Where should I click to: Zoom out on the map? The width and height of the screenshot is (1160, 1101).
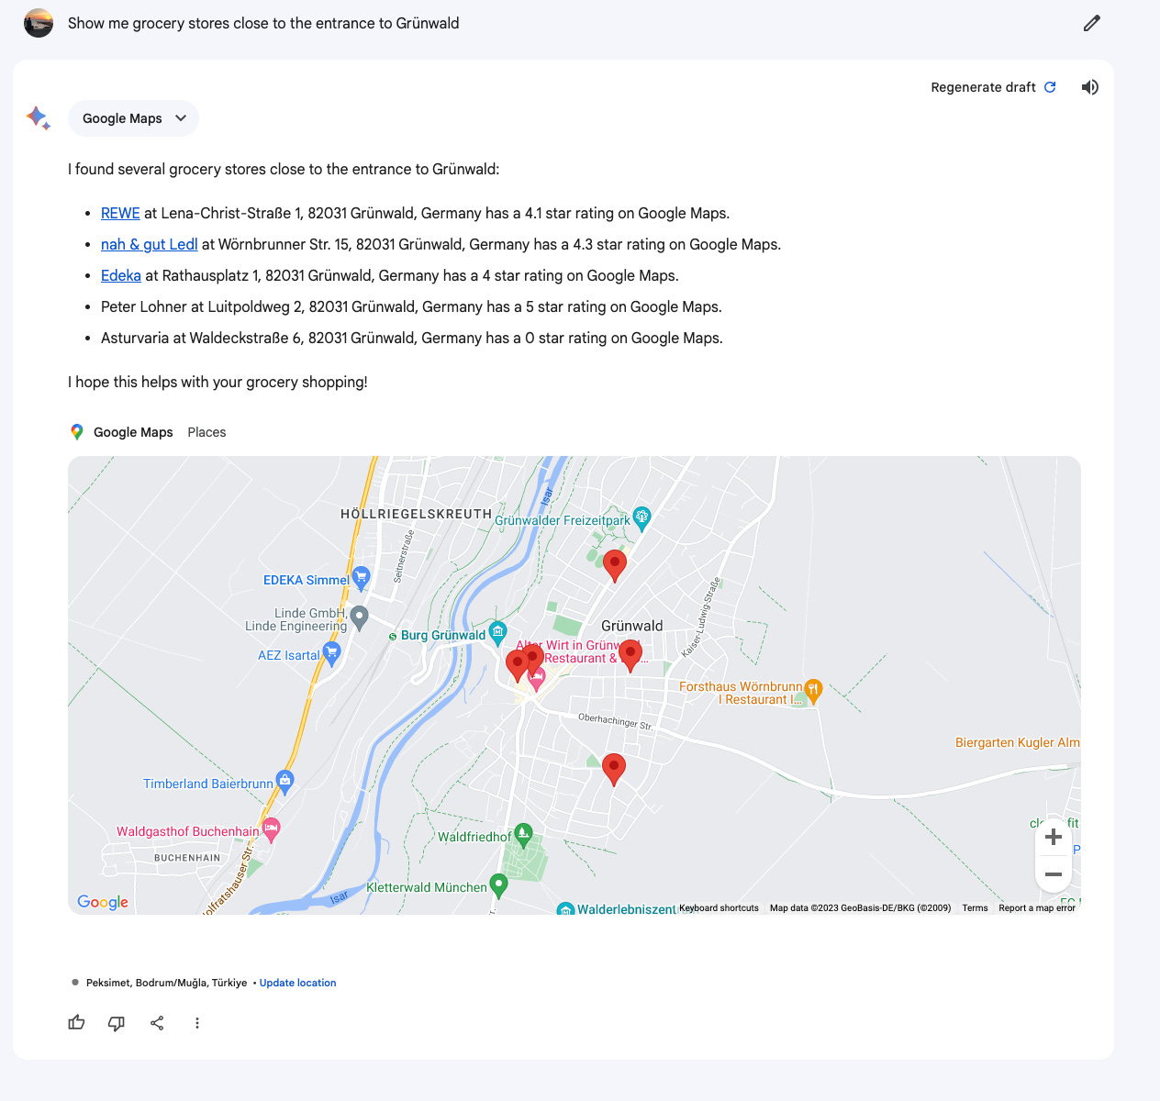[x=1054, y=873]
